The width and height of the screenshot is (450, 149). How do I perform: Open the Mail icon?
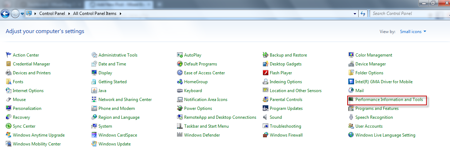(352, 91)
